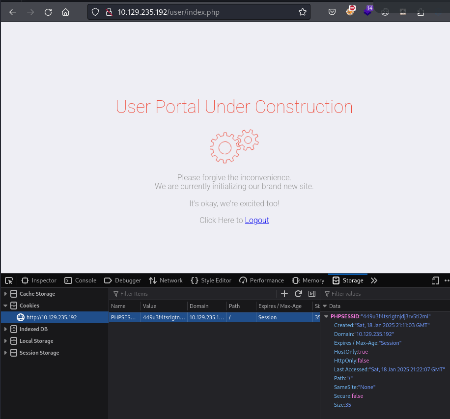Switch to the Network tab

(x=166, y=280)
